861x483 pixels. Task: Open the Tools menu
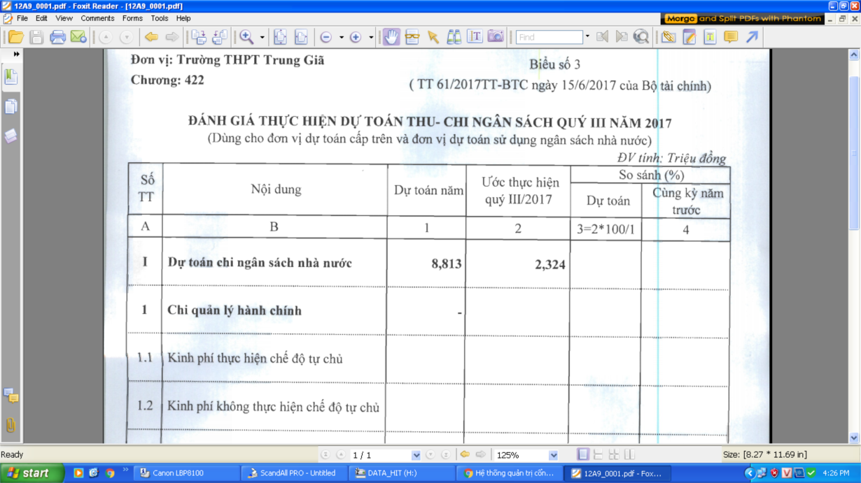click(x=159, y=18)
